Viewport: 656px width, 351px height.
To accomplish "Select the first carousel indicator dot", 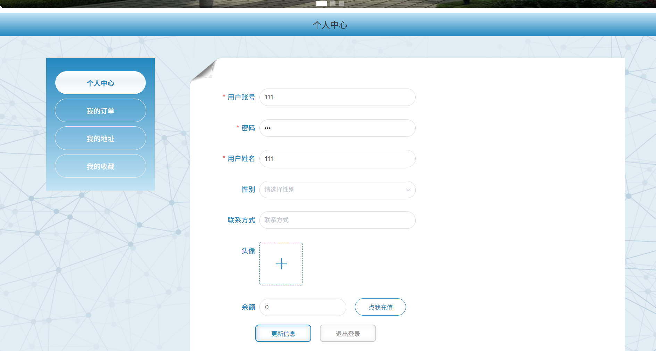I will point(322,4).
